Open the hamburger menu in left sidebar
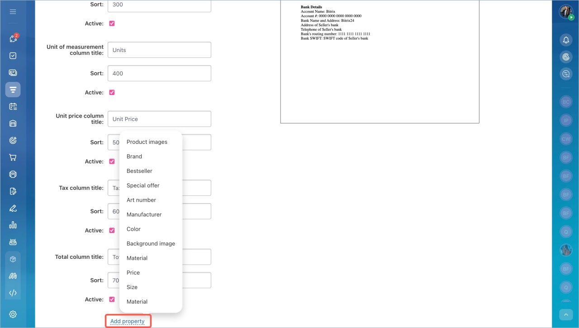 point(13,12)
